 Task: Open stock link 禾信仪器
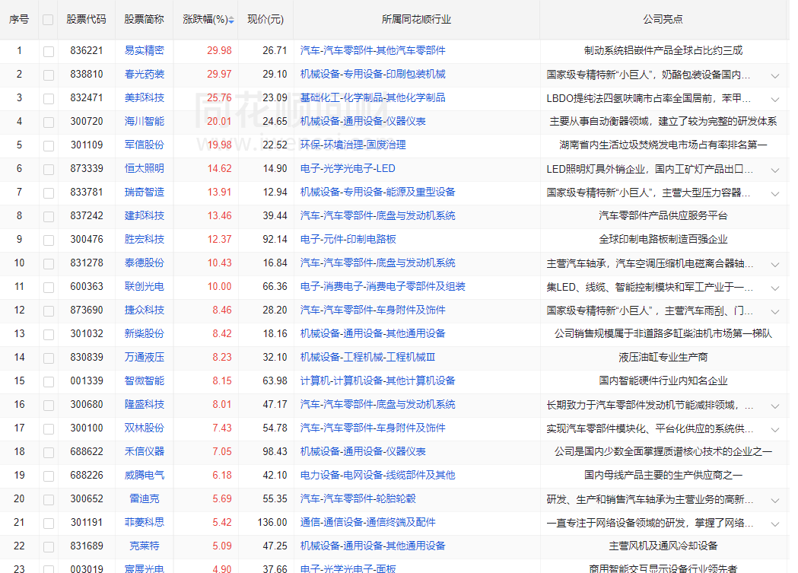[x=144, y=451]
